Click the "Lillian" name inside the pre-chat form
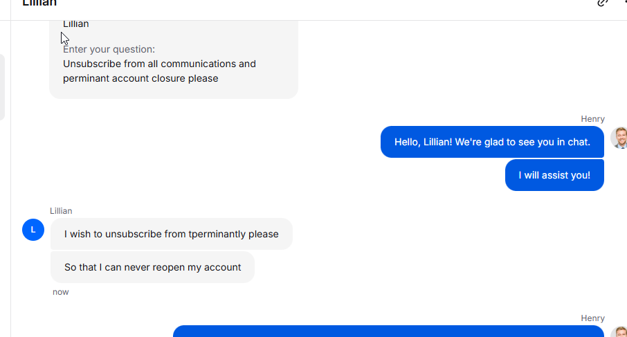This screenshot has height=337, width=627. click(75, 24)
